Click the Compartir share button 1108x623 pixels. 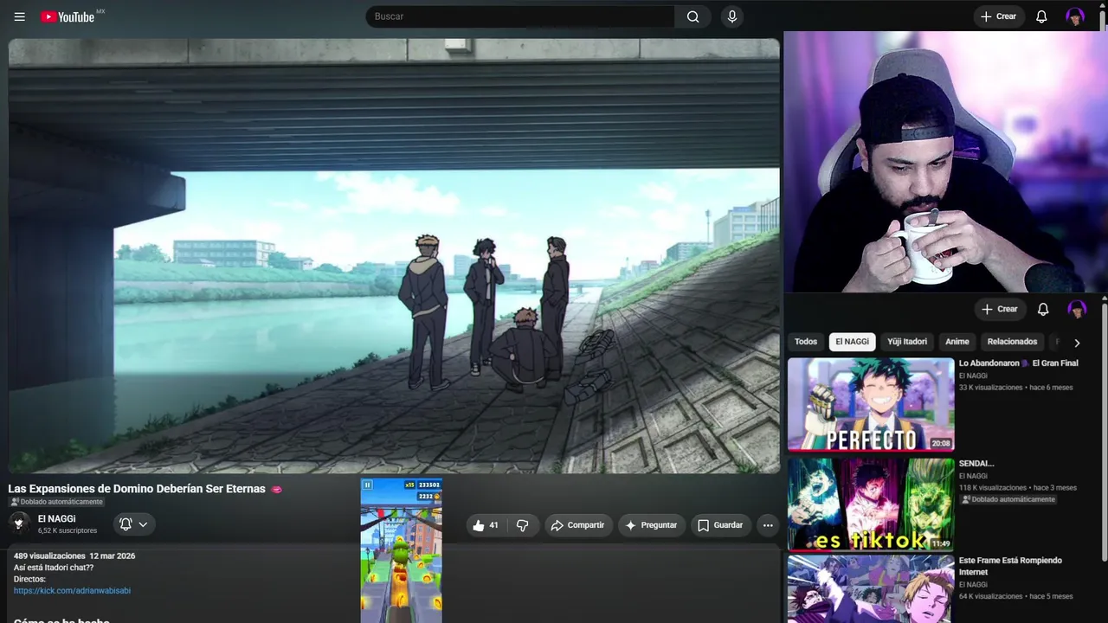click(578, 525)
